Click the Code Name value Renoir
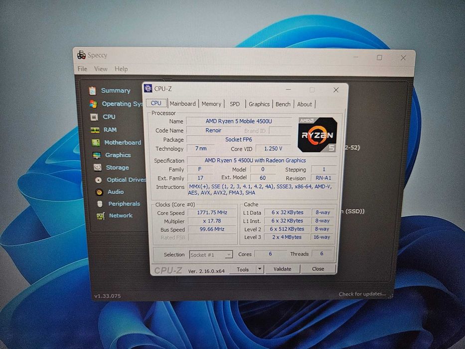 (213, 130)
